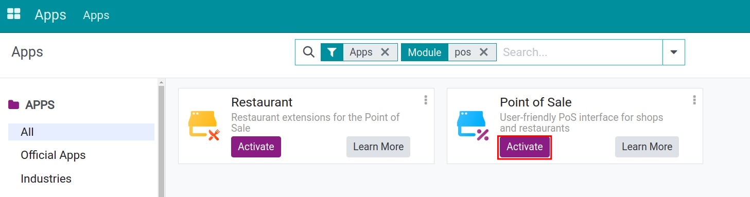Expand the search options dropdown arrow
This screenshot has width=750, height=197.
[673, 52]
